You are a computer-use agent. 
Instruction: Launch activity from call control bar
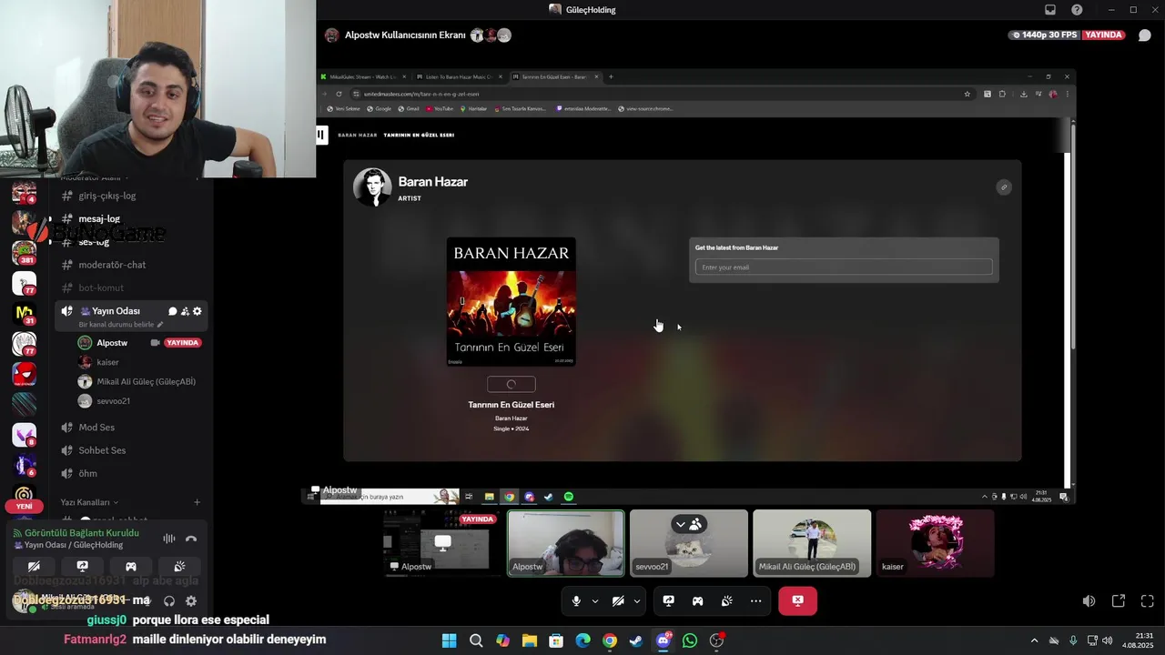click(697, 600)
